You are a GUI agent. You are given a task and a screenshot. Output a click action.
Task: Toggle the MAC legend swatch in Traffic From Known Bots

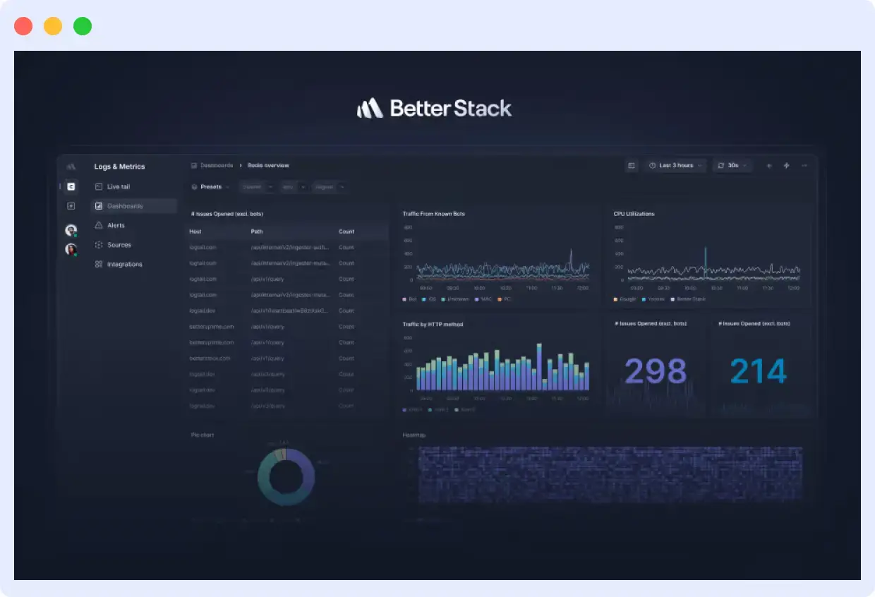[477, 299]
